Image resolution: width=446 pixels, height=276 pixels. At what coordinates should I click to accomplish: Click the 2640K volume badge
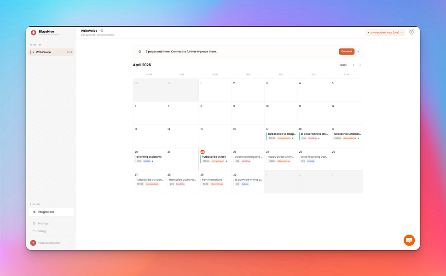click(337, 138)
